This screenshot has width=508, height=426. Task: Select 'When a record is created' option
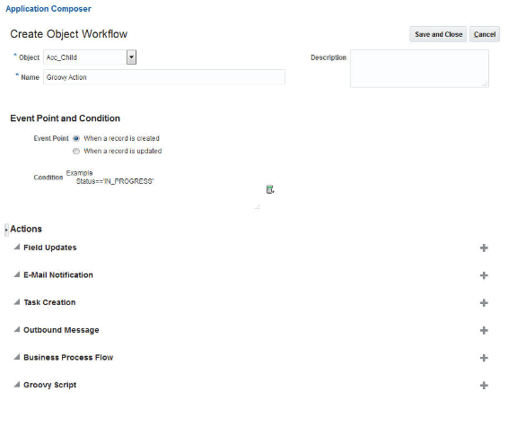(76, 138)
